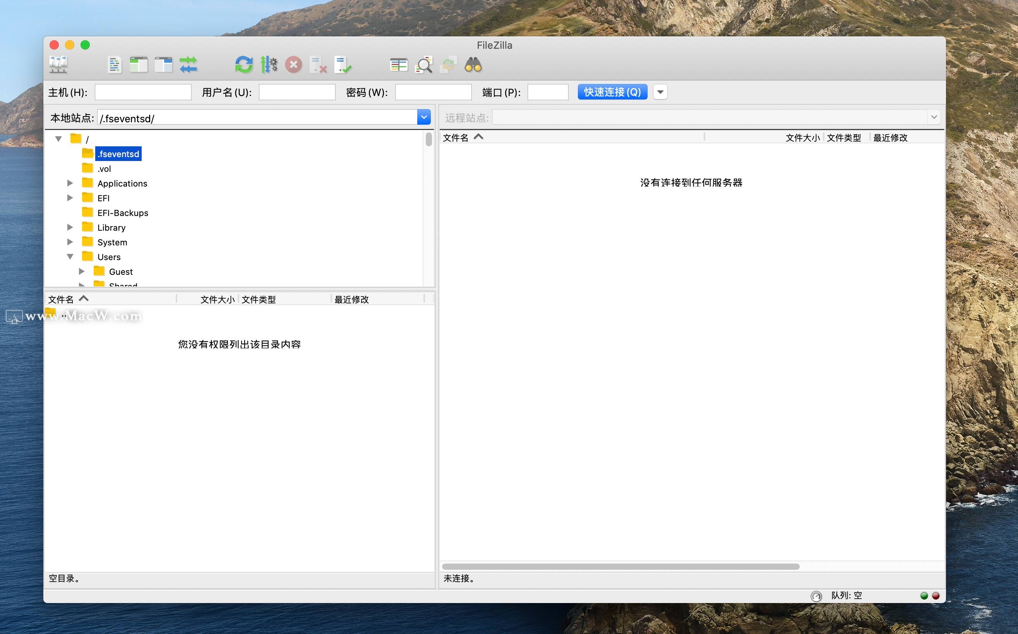The width and height of the screenshot is (1018, 634).
Task: Click the local site path text field
Action: 257,118
